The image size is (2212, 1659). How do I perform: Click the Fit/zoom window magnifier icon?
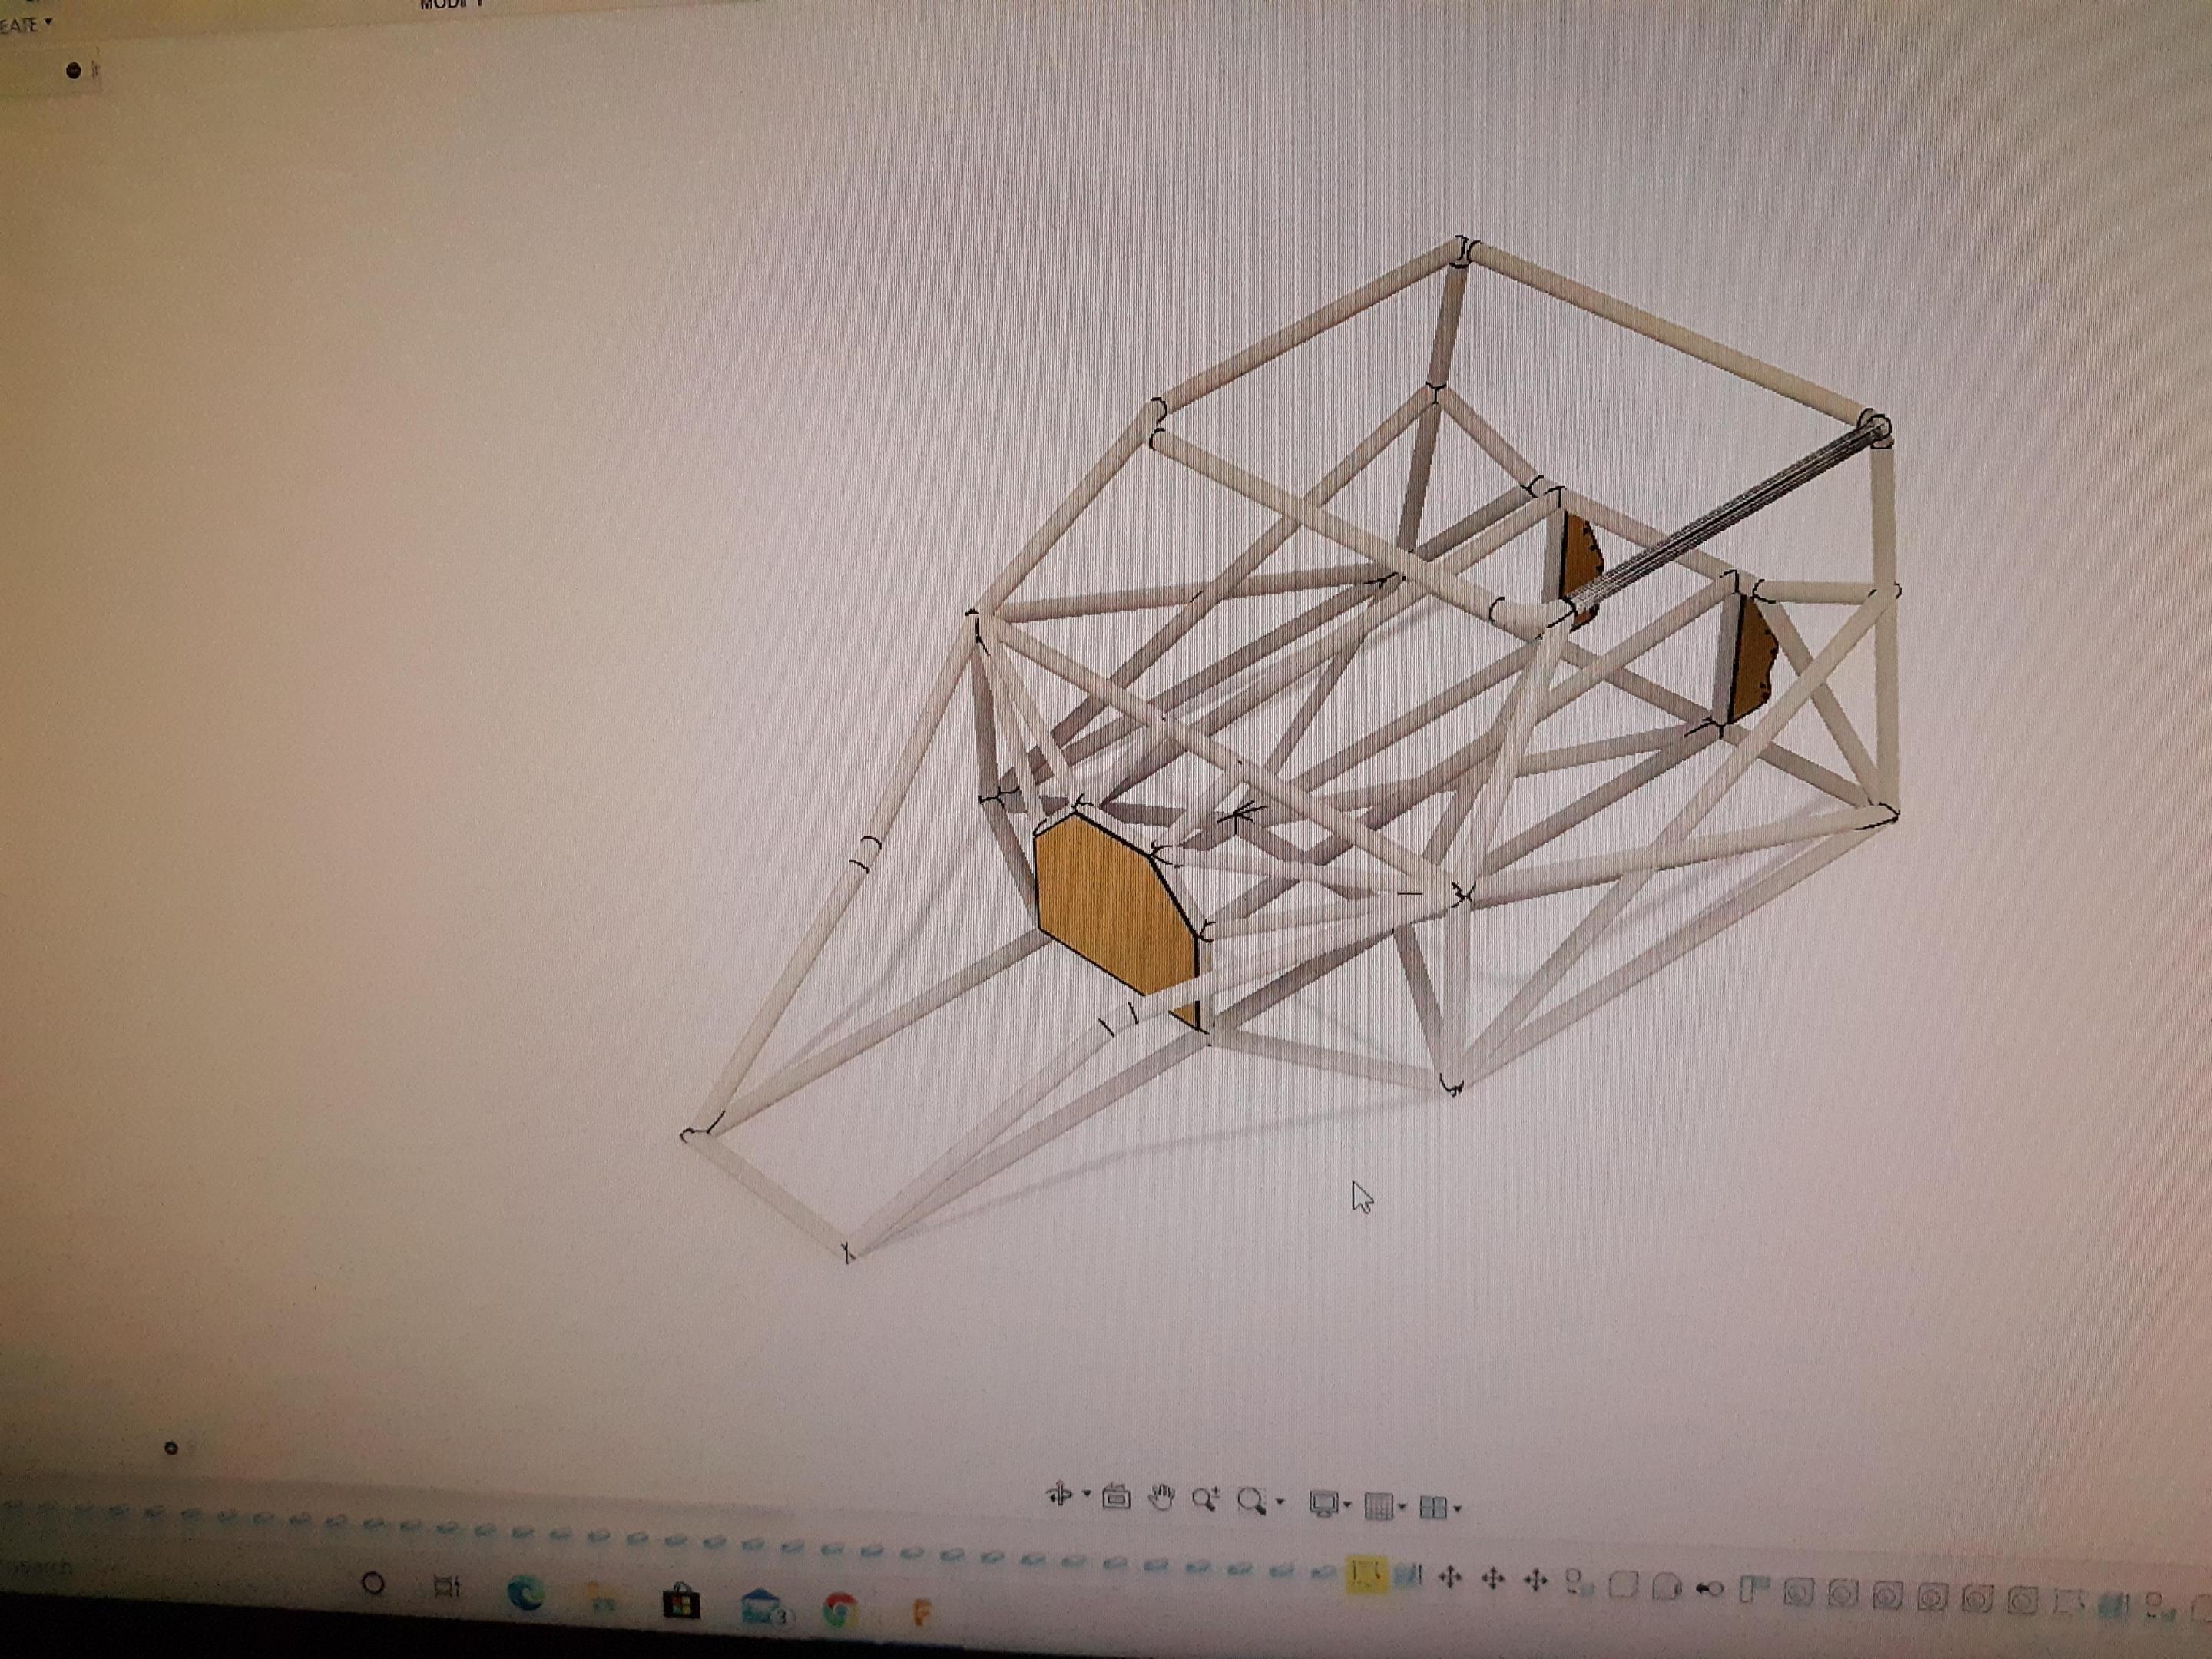(1250, 1501)
